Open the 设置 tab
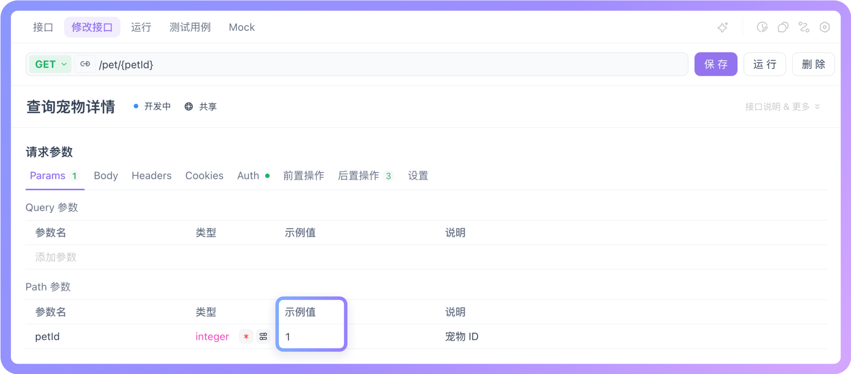The width and height of the screenshot is (851, 374). tap(418, 176)
